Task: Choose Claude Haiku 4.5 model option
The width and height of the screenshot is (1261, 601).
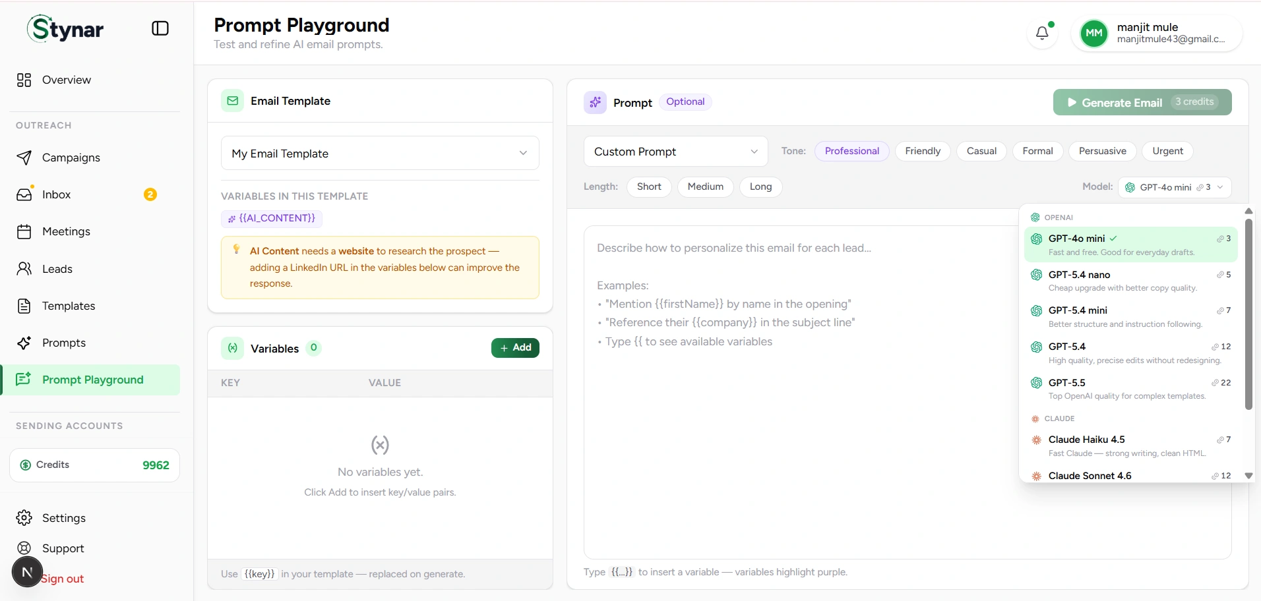Action: click(1130, 445)
